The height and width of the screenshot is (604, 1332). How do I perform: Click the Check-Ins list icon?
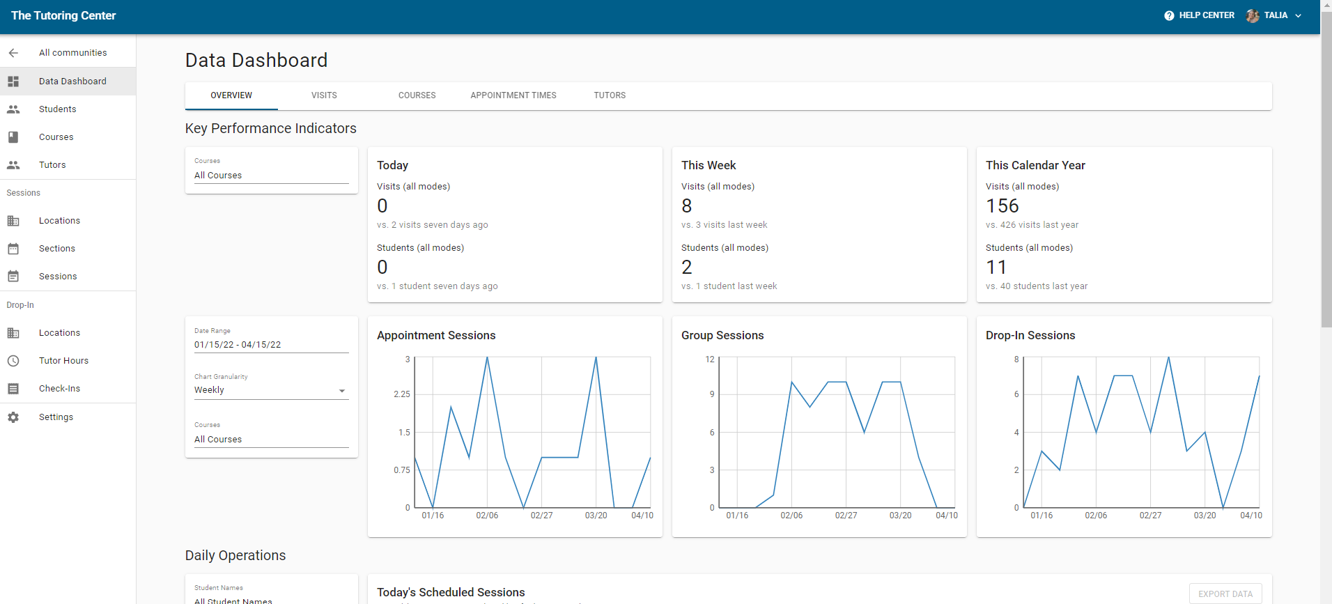[x=13, y=389]
